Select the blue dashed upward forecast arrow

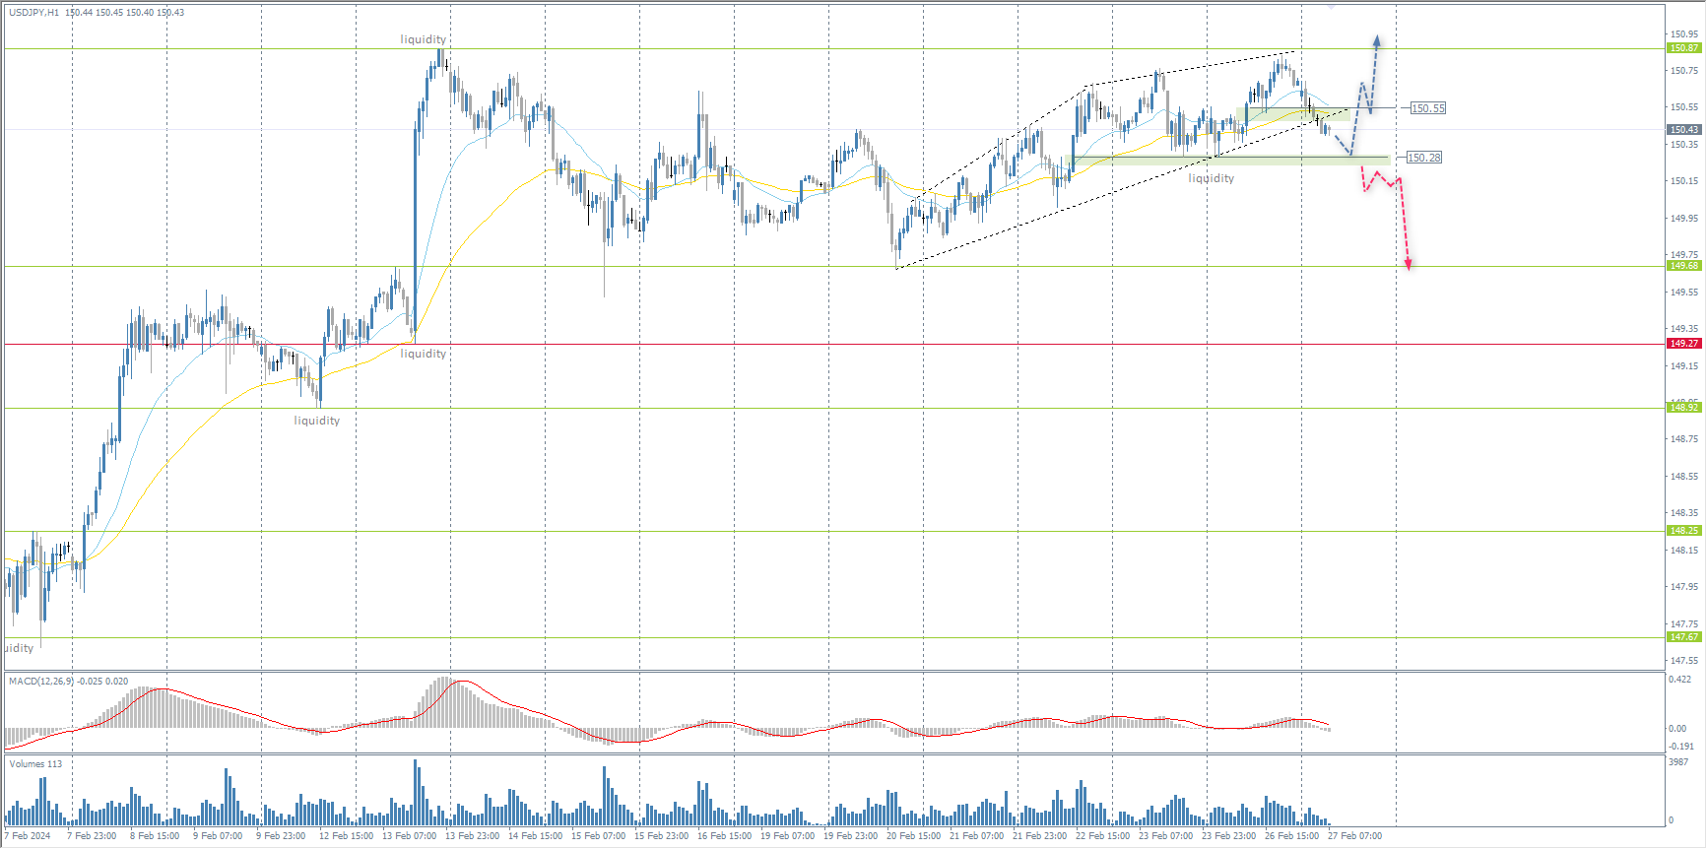pos(1364,96)
